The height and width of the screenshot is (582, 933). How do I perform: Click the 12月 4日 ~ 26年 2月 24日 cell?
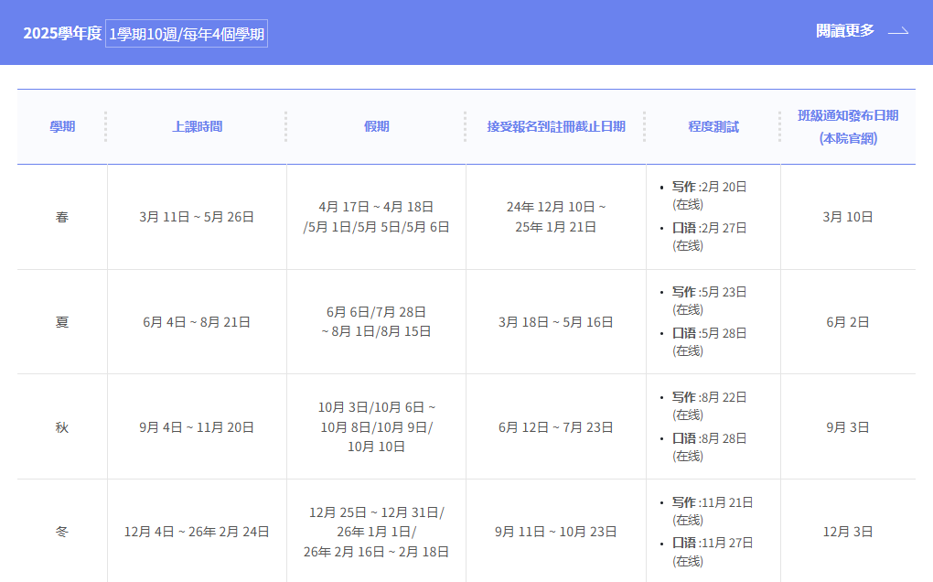197,532
